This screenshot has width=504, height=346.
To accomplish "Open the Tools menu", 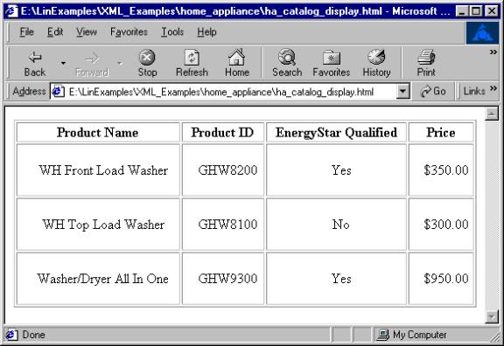I will point(172,31).
